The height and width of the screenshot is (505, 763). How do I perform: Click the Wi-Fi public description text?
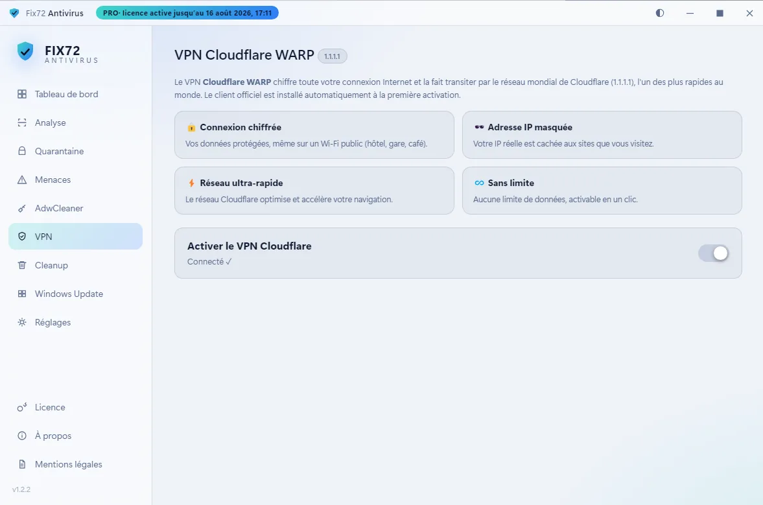[x=306, y=143]
